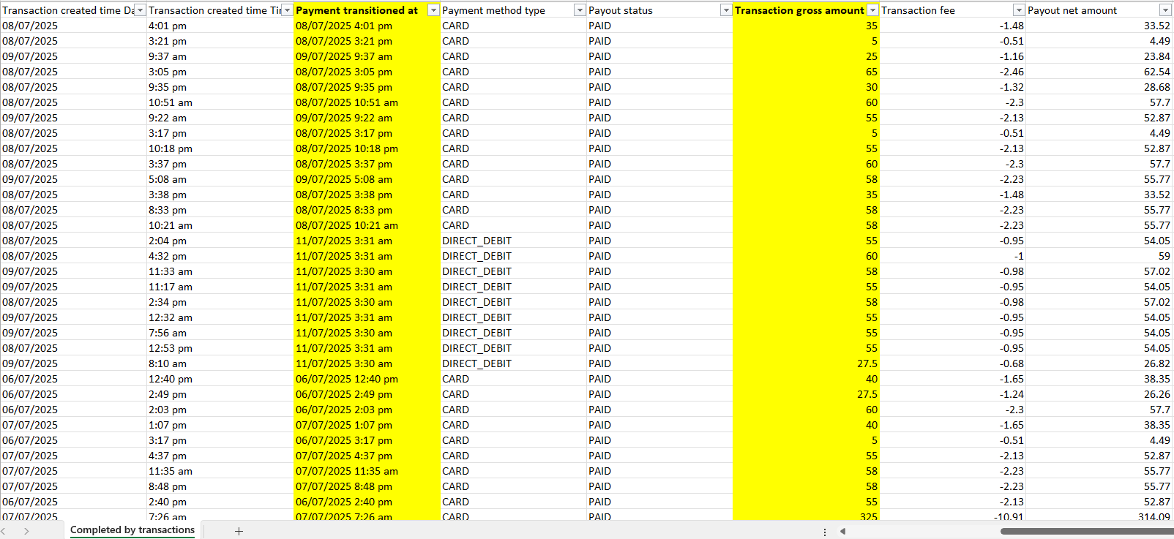1174x539 pixels.
Task: Select the time cell 8:48 pm
Action: tap(220, 486)
